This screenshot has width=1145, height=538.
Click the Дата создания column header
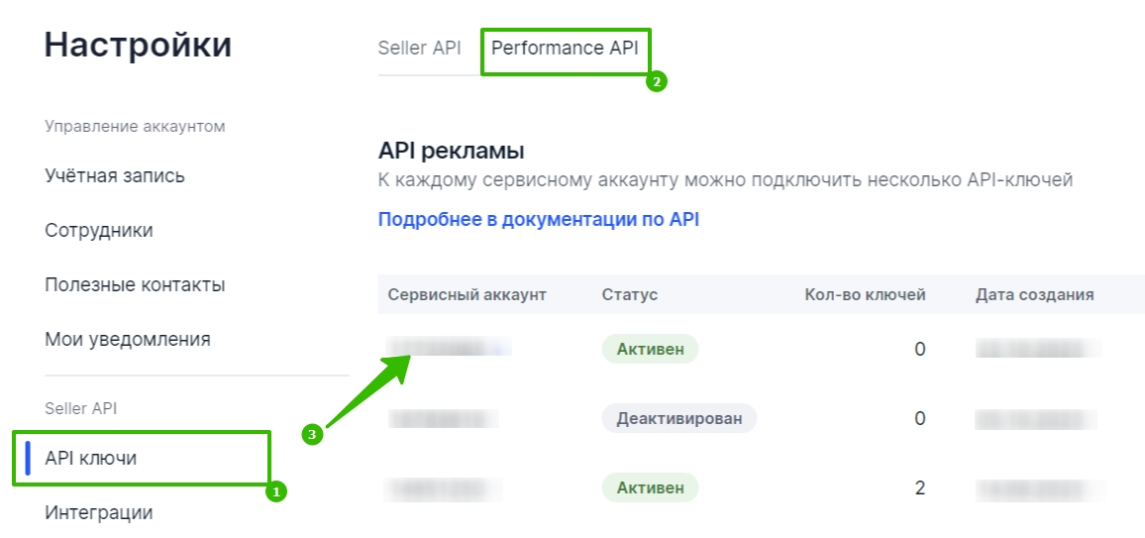(x=1034, y=295)
